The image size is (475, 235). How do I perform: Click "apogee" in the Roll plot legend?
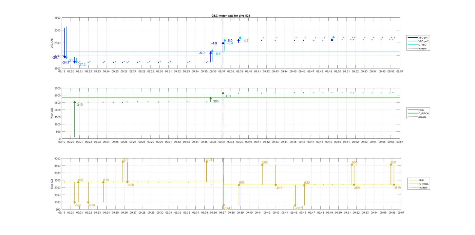(418, 188)
